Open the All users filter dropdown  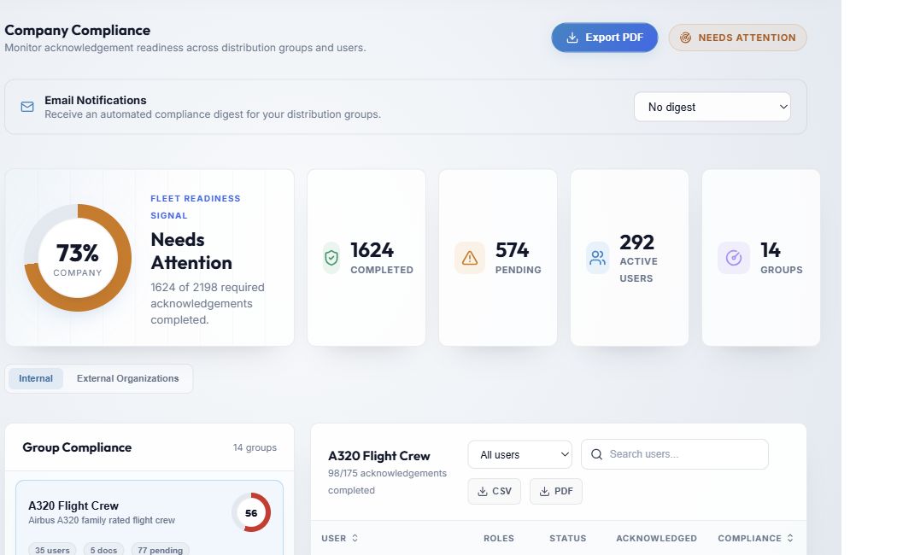pos(519,454)
